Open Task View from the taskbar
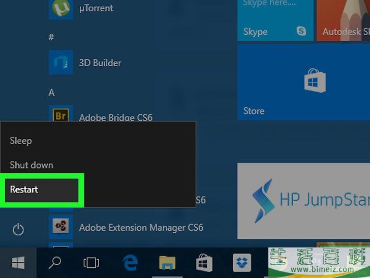 [x=91, y=263]
